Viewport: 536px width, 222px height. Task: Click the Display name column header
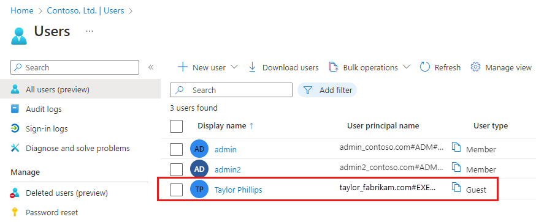tap(222, 126)
